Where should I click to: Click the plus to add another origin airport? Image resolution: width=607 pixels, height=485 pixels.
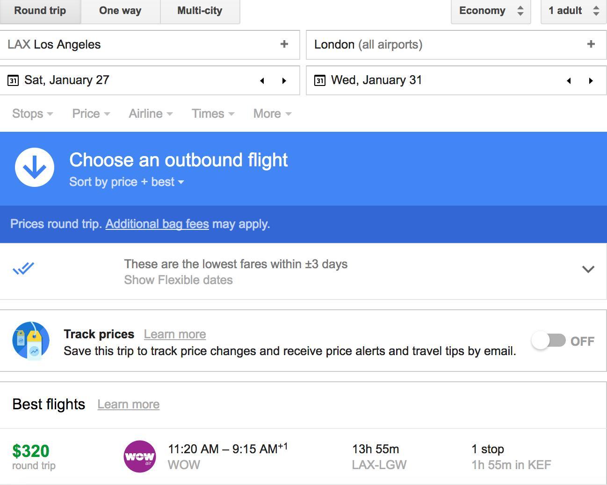coord(284,44)
